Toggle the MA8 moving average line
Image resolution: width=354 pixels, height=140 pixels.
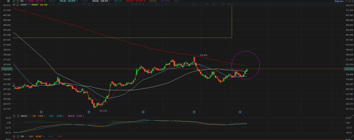point(36,1)
